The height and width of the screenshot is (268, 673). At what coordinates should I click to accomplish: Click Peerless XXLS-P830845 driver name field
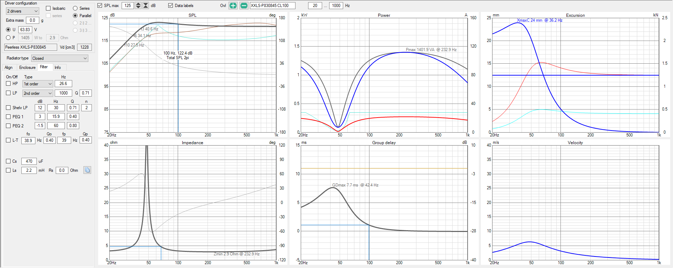30,47
